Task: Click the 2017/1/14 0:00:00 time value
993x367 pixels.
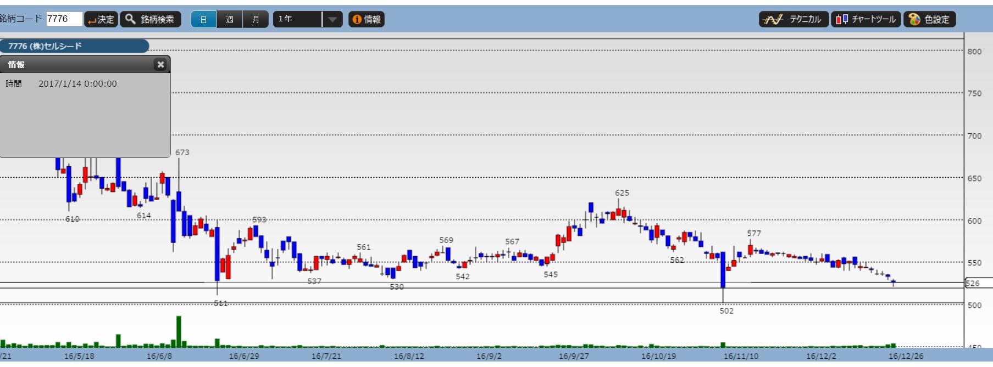Action: click(77, 84)
